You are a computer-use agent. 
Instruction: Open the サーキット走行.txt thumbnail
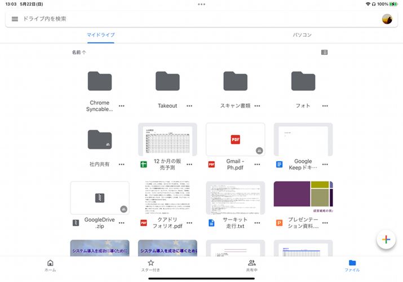click(236, 198)
